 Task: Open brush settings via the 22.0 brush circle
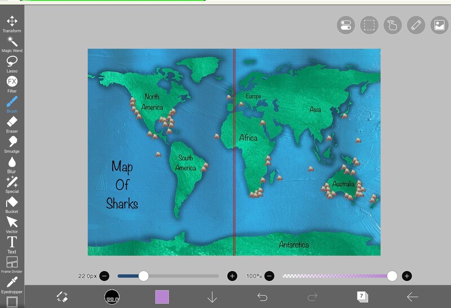pos(112,297)
